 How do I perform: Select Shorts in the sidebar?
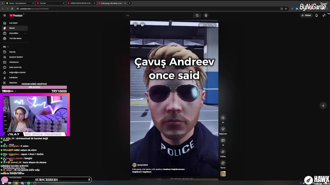pyautogui.click(x=14, y=28)
